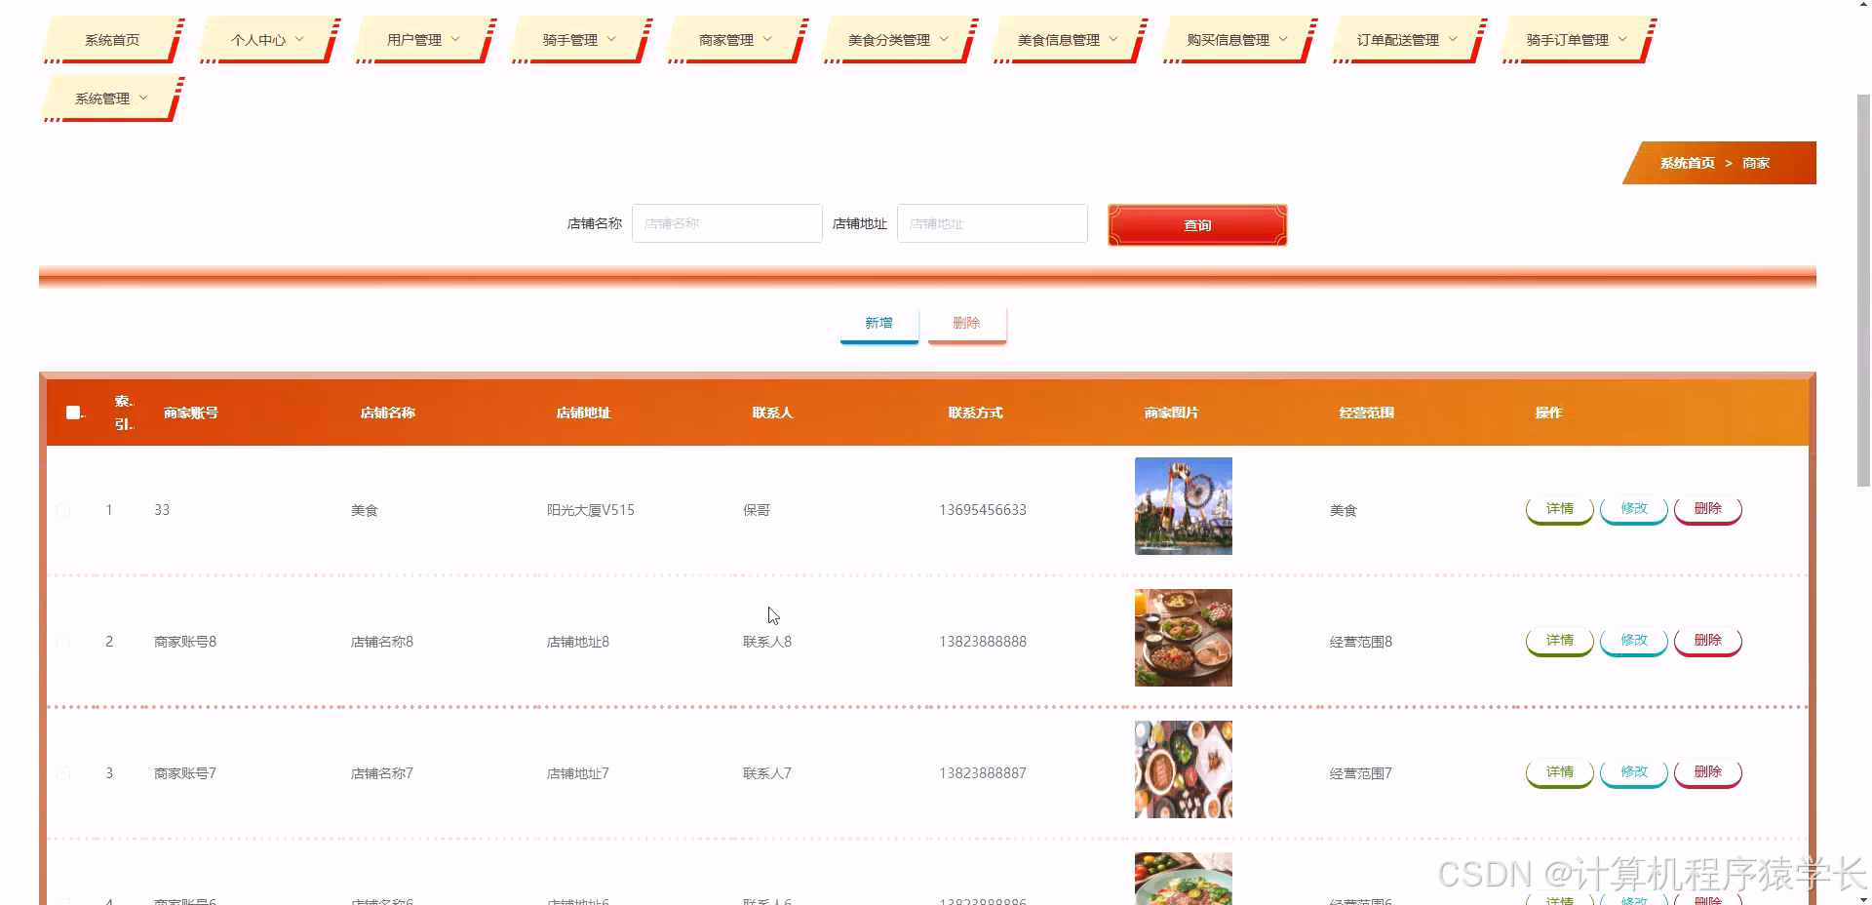Switch to the 新增 tab

(x=878, y=323)
